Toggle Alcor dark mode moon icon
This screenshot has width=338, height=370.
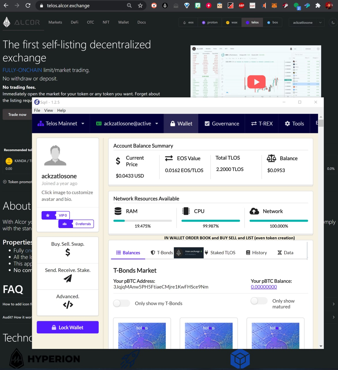point(333,22)
